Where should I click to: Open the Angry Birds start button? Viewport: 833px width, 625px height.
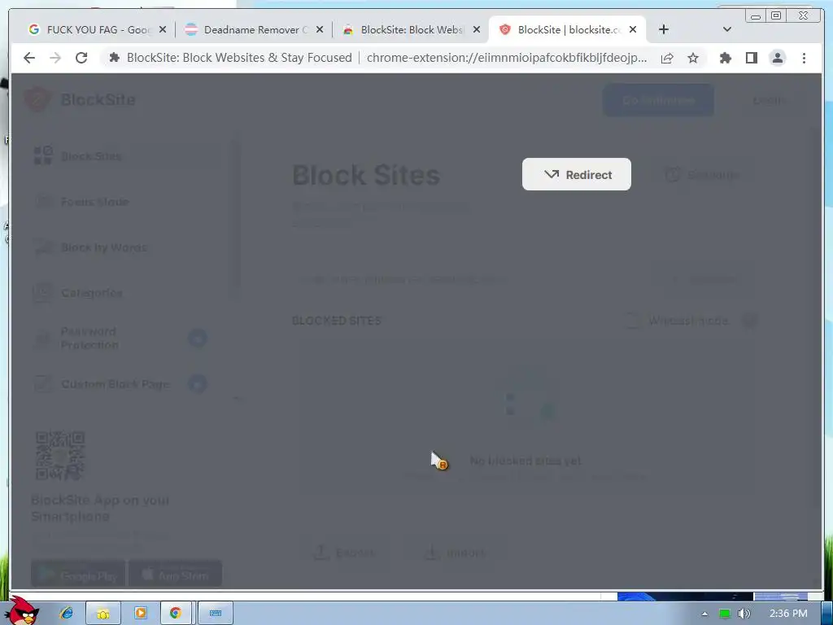tap(24, 611)
